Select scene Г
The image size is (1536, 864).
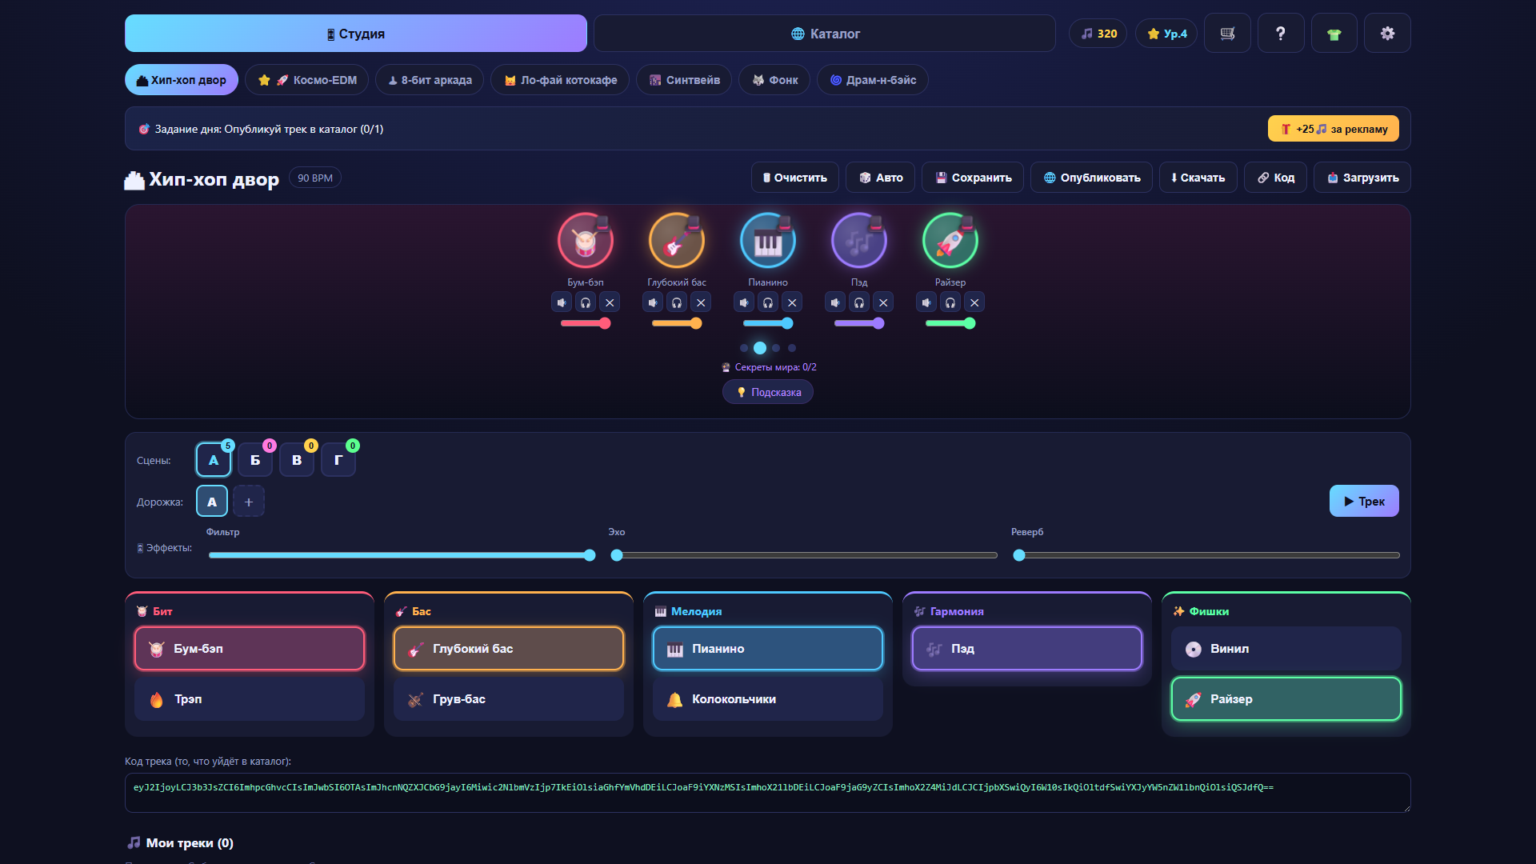click(x=338, y=460)
